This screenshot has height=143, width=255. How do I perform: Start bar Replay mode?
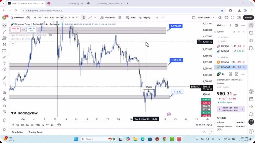point(145,18)
